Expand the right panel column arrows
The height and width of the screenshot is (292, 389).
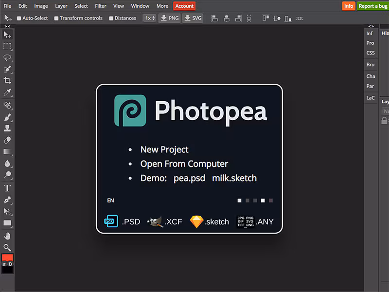371,26
